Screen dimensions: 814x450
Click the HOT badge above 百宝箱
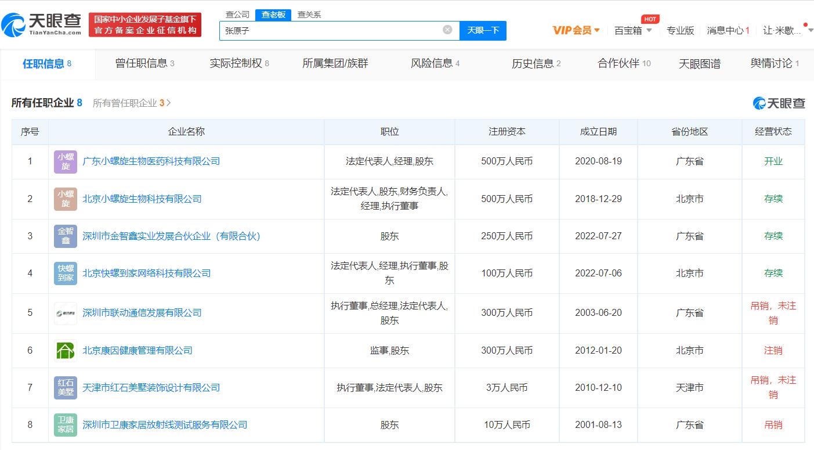point(650,19)
